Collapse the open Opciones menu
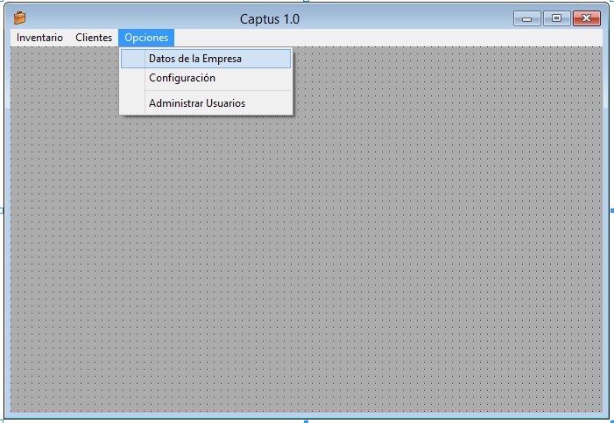 (146, 38)
